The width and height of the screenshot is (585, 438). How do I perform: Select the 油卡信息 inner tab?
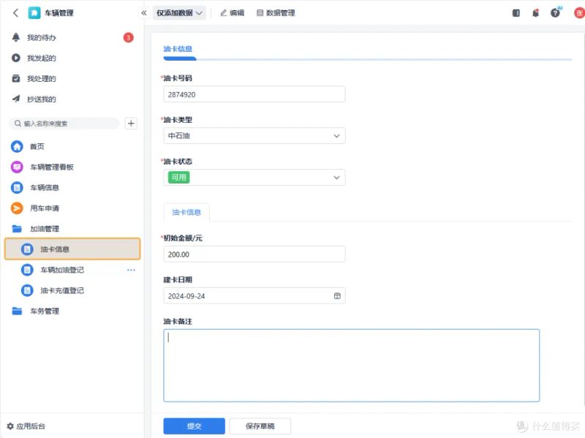click(x=186, y=212)
